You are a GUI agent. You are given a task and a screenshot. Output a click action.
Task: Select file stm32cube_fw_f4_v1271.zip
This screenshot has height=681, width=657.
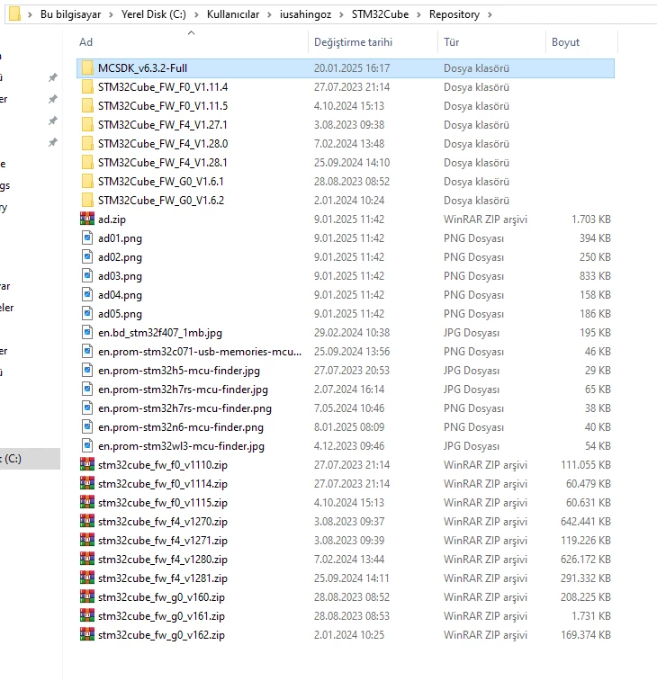coord(163,541)
